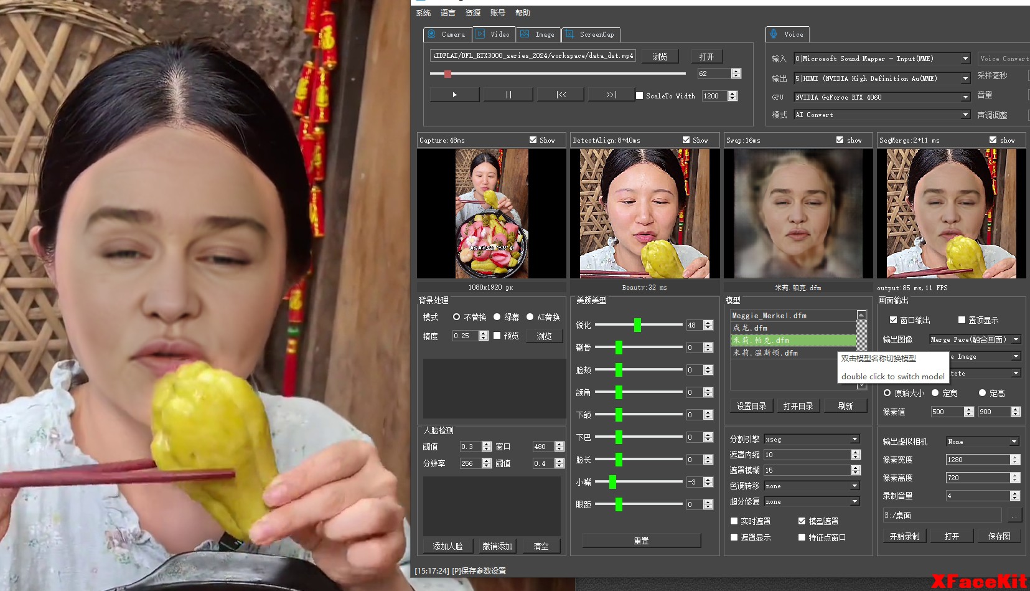Switch to the Video tab
Viewport: 1030px width, 591px height.
click(x=494, y=35)
